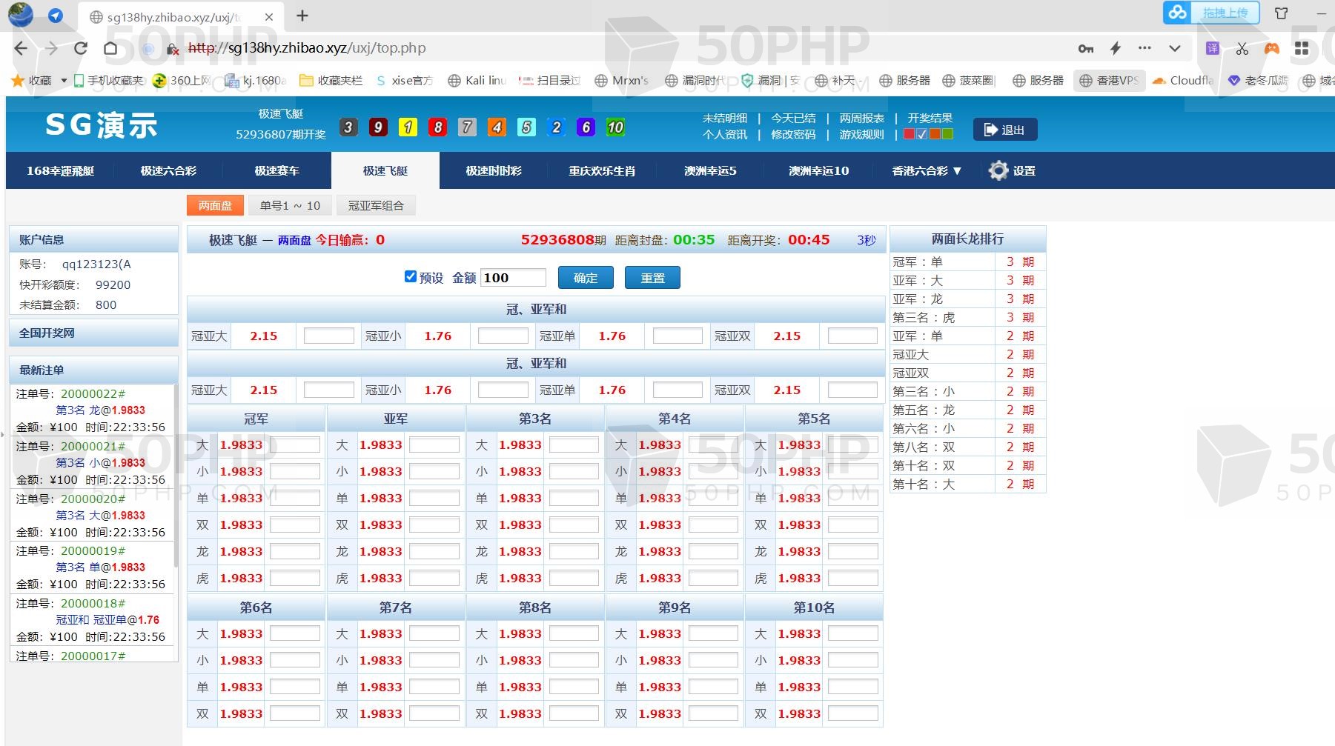Click the 金额 amount input field
The image size is (1335, 746).
513,278
